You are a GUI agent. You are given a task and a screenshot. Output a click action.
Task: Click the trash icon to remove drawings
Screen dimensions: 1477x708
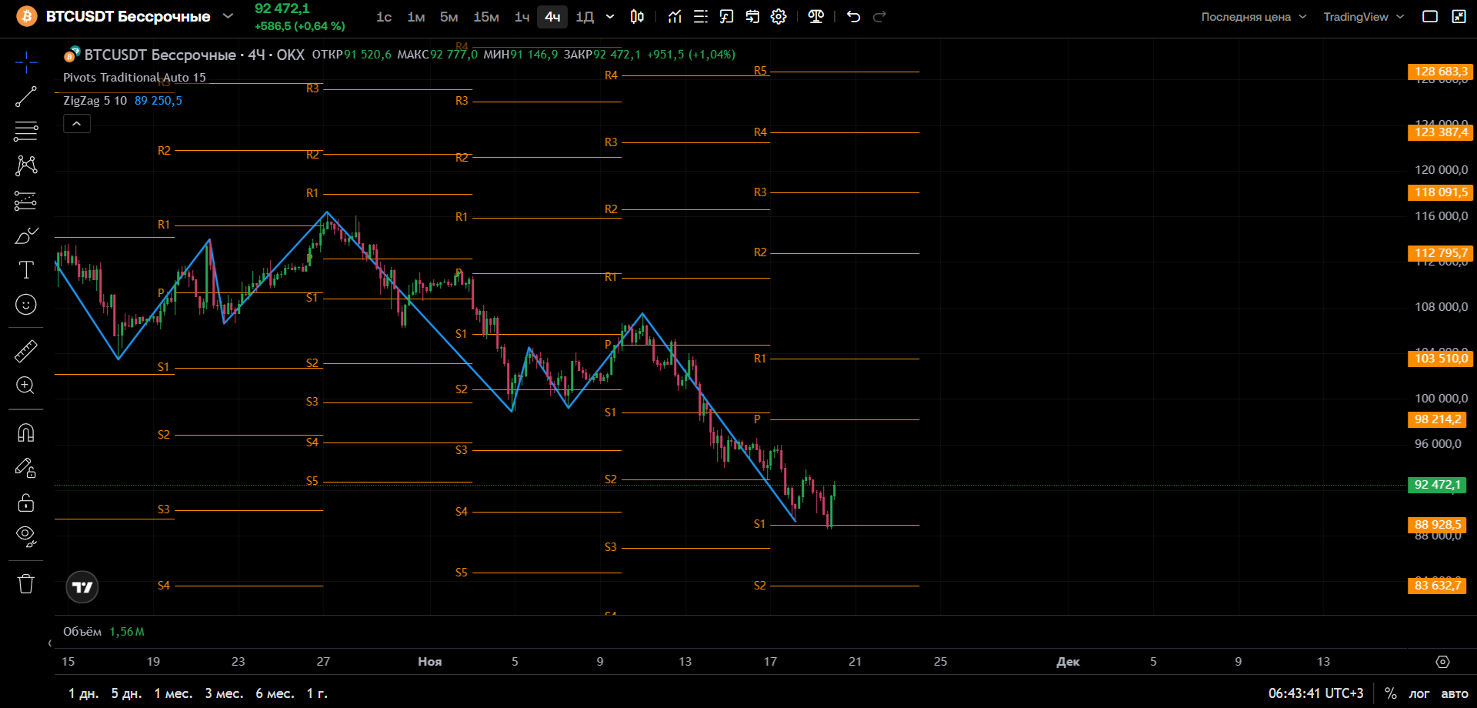coord(26,584)
